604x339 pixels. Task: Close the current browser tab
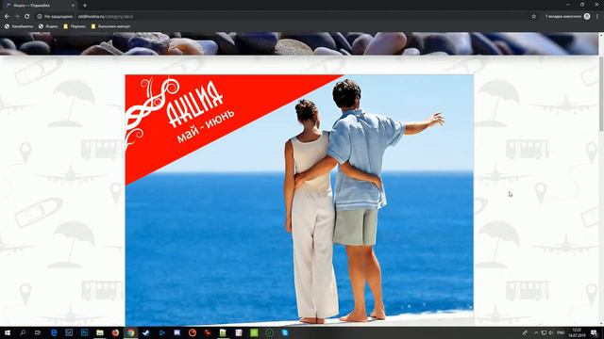[x=73, y=6]
